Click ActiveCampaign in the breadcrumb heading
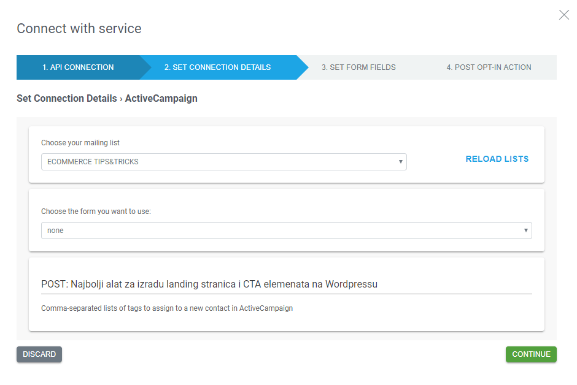Viewport: 577px width, 385px height. click(161, 98)
